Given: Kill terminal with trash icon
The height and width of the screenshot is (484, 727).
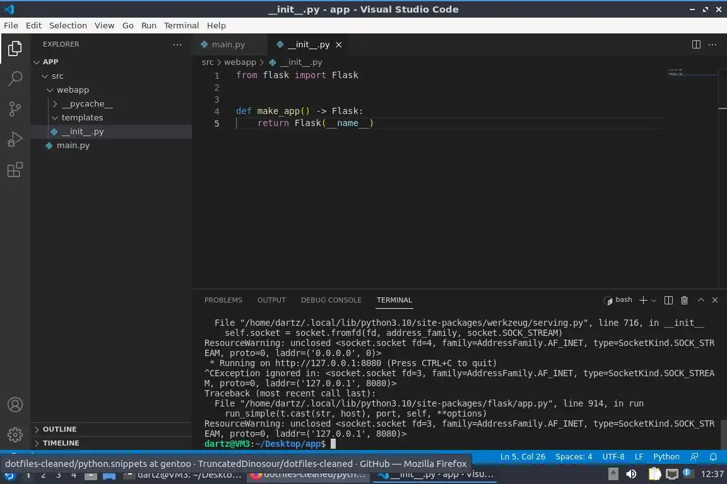Looking at the screenshot, I should pyautogui.click(x=684, y=300).
